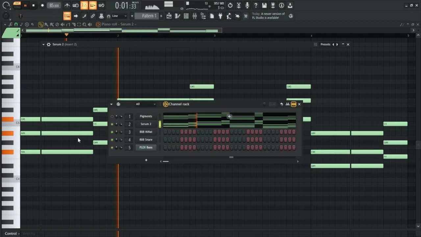The height and width of the screenshot is (237, 421).
Task: Click Channel rack horizontal scrollbar handle
Action: pos(165,161)
